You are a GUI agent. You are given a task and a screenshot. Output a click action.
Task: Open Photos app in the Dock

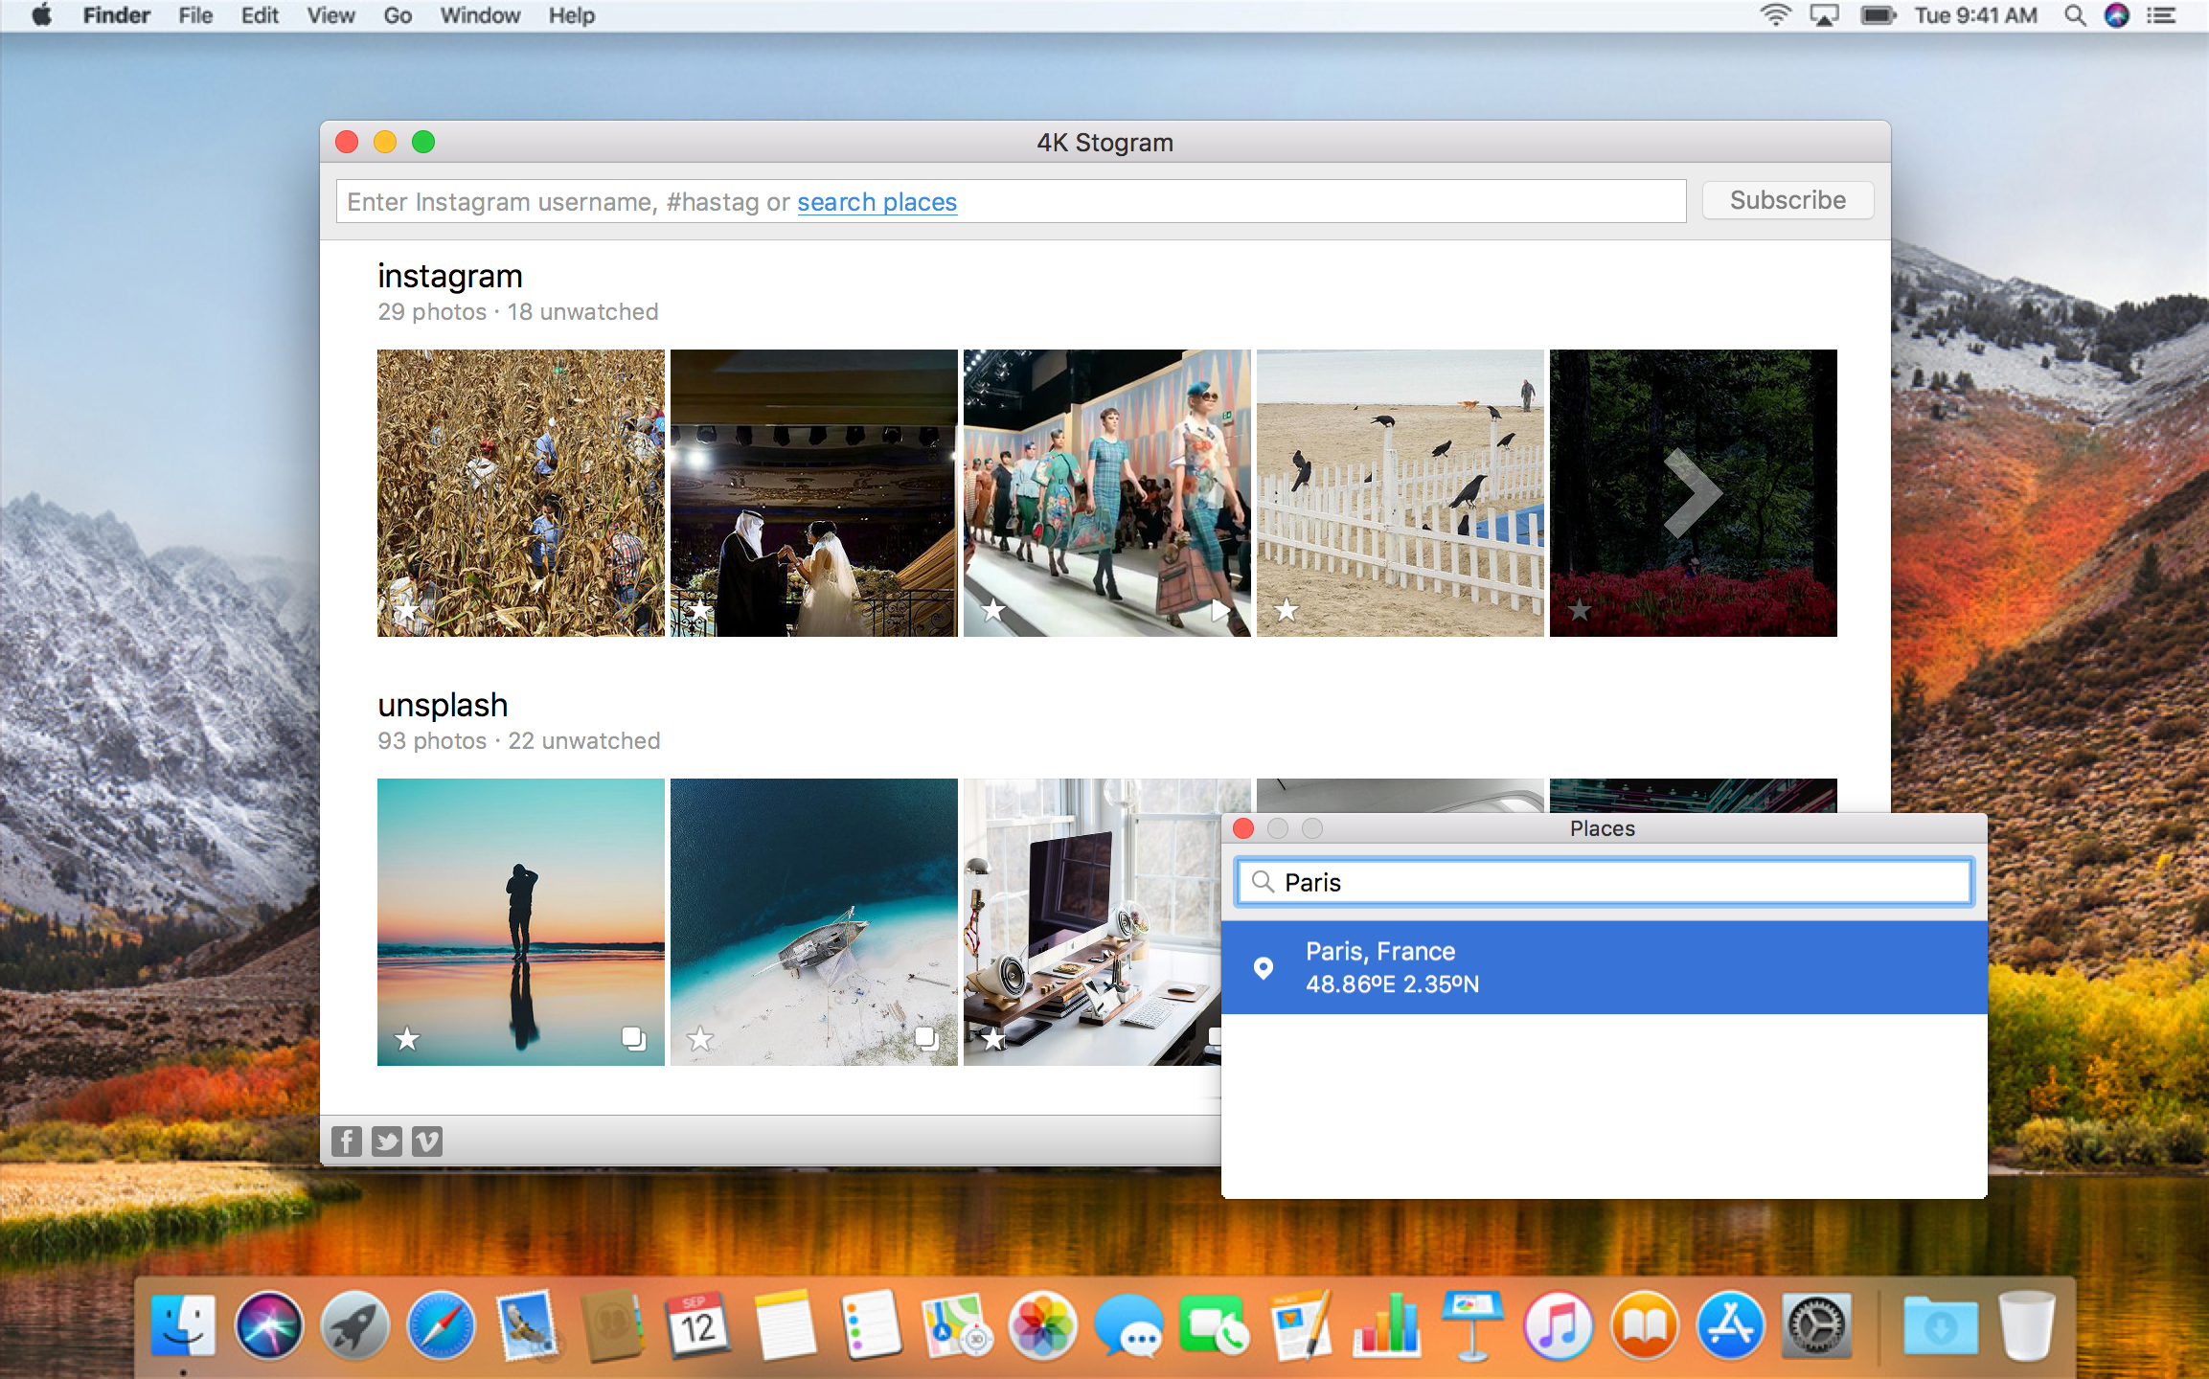point(1042,1325)
